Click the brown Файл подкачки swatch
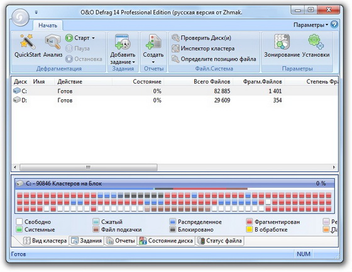Image resolution: width=352 pixels, height=272 pixels. pyautogui.click(x=96, y=230)
